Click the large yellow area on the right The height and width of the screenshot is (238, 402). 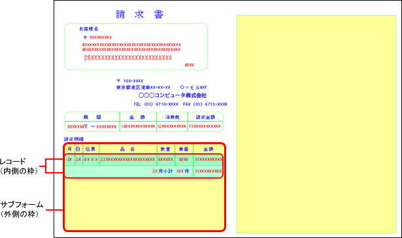point(316,124)
